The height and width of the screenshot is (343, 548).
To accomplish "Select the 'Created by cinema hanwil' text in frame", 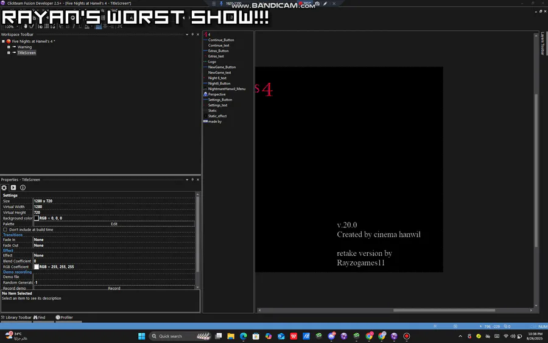I will [x=379, y=235].
